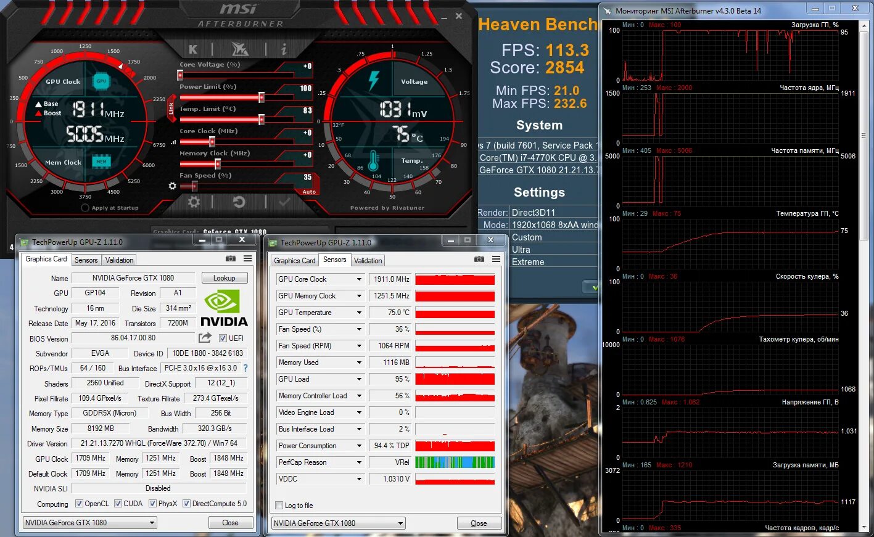The height and width of the screenshot is (537, 874).
Task: Enable Apply at Startup in Afterburner
Action: 85,208
